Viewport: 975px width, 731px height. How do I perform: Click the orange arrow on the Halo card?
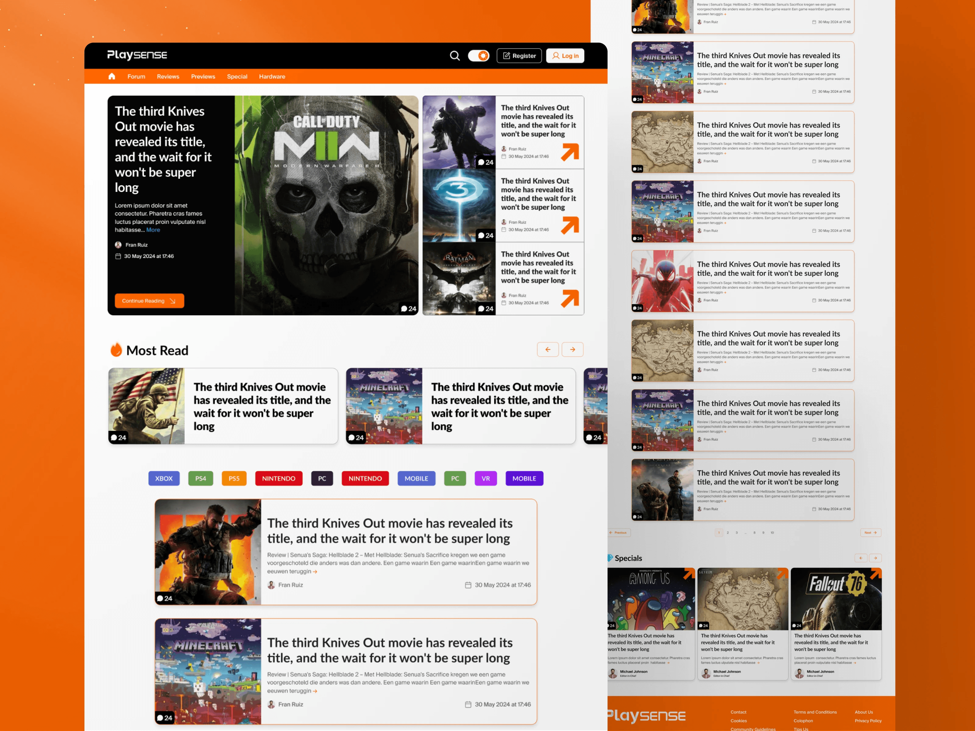tap(570, 225)
